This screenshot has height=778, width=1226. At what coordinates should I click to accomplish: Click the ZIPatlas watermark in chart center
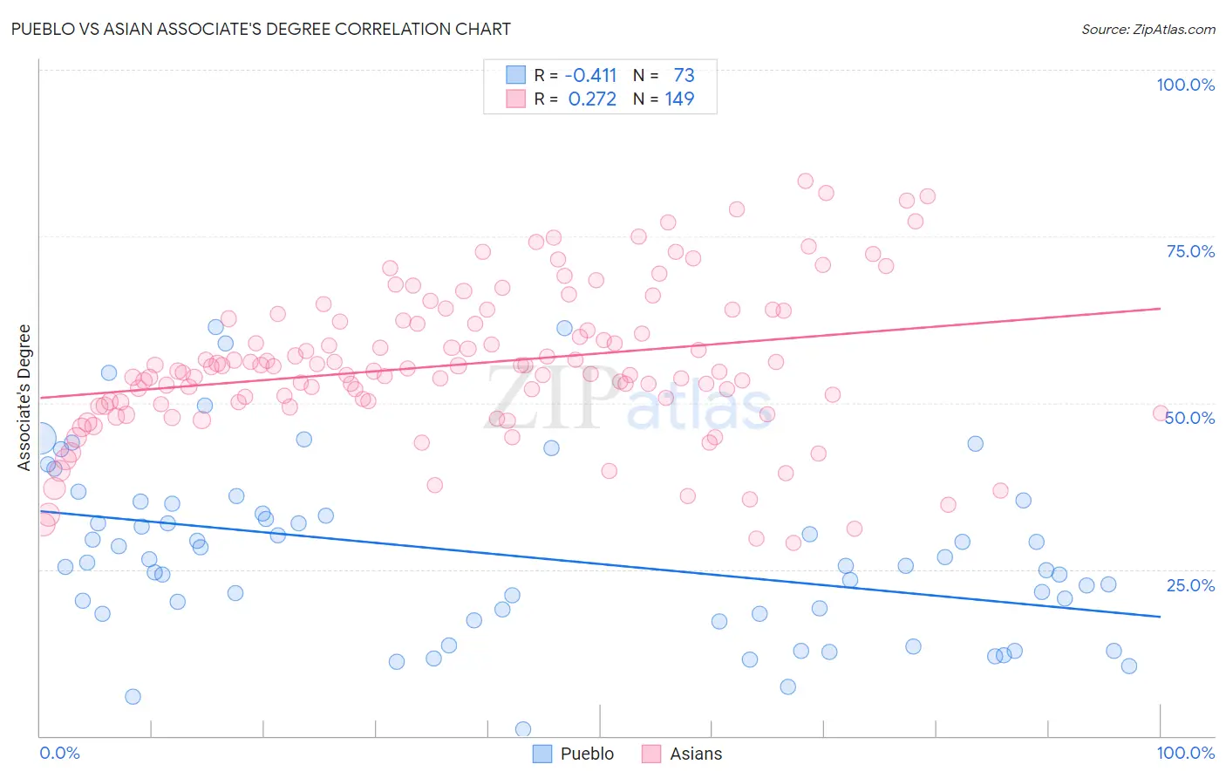click(628, 398)
